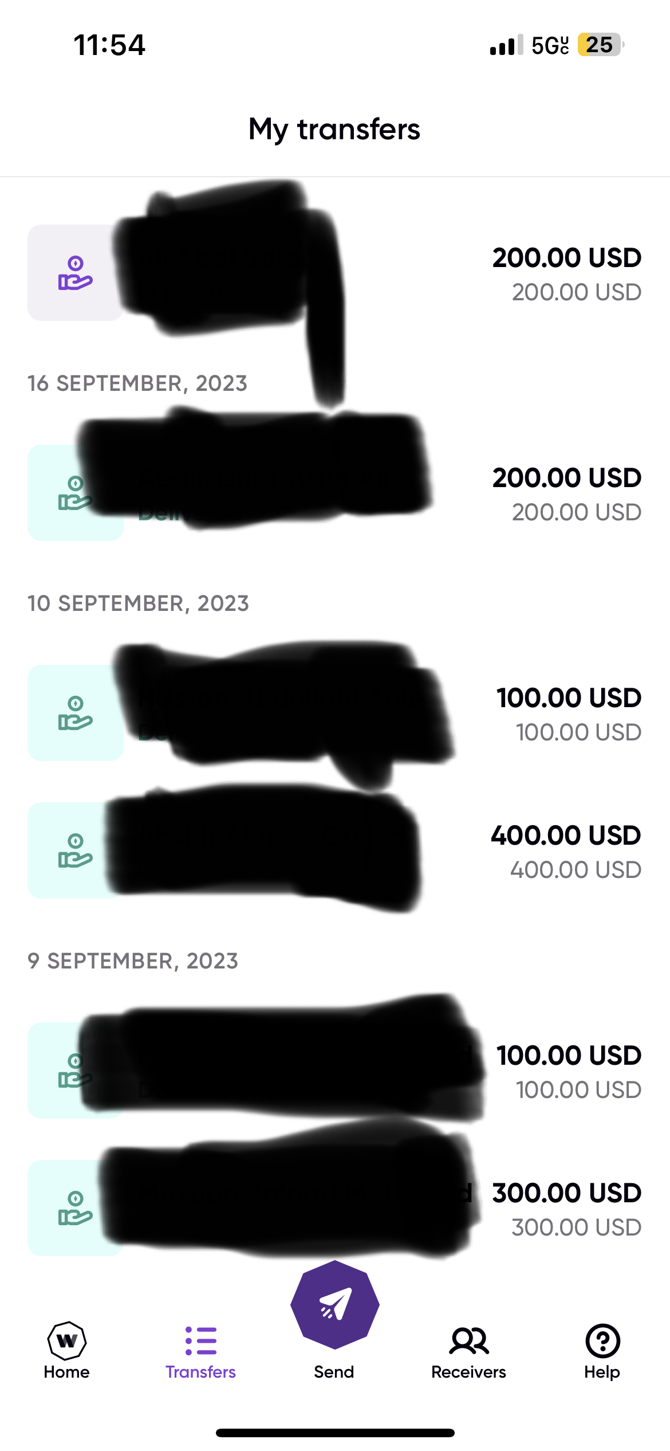670x1451 pixels.
Task: Switch to the Help tab label
Action: click(x=602, y=1372)
